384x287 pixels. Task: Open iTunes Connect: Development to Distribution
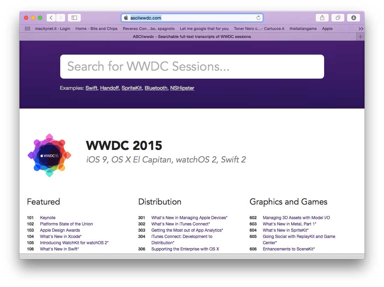point(182,240)
